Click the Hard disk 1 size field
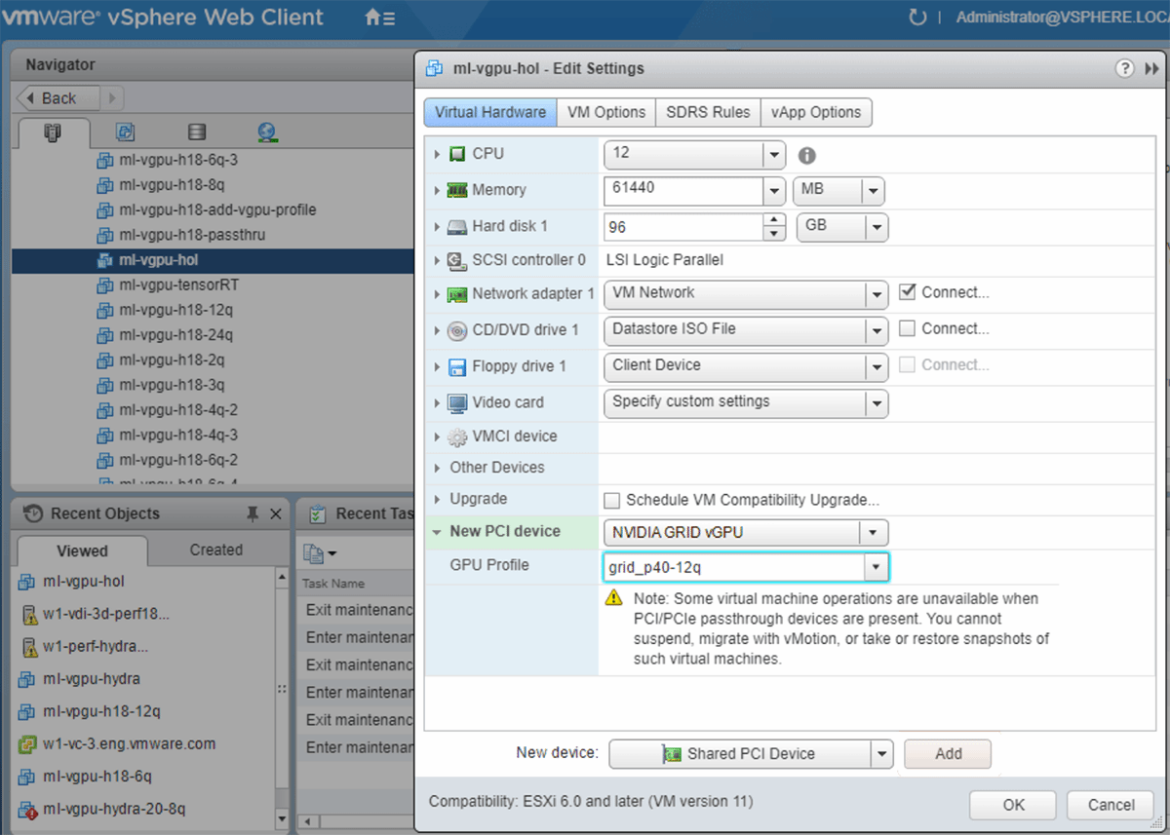 [682, 227]
